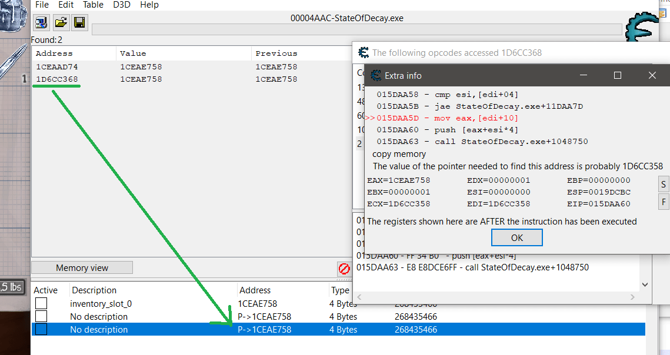This screenshot has height=355, width=670.
Task: Maximize the Extra info window
Action: click(618, 75)
